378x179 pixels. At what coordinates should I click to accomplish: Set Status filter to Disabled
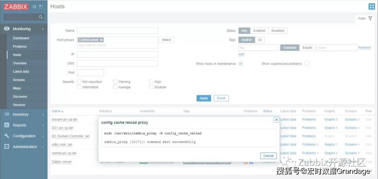(278, 30)
